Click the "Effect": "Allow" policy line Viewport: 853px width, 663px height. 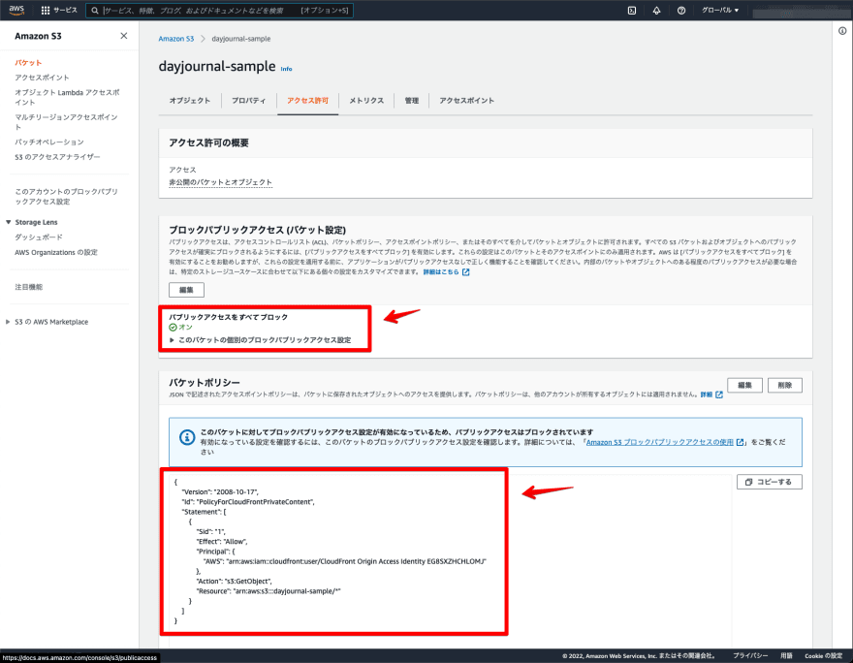[222, 542]
